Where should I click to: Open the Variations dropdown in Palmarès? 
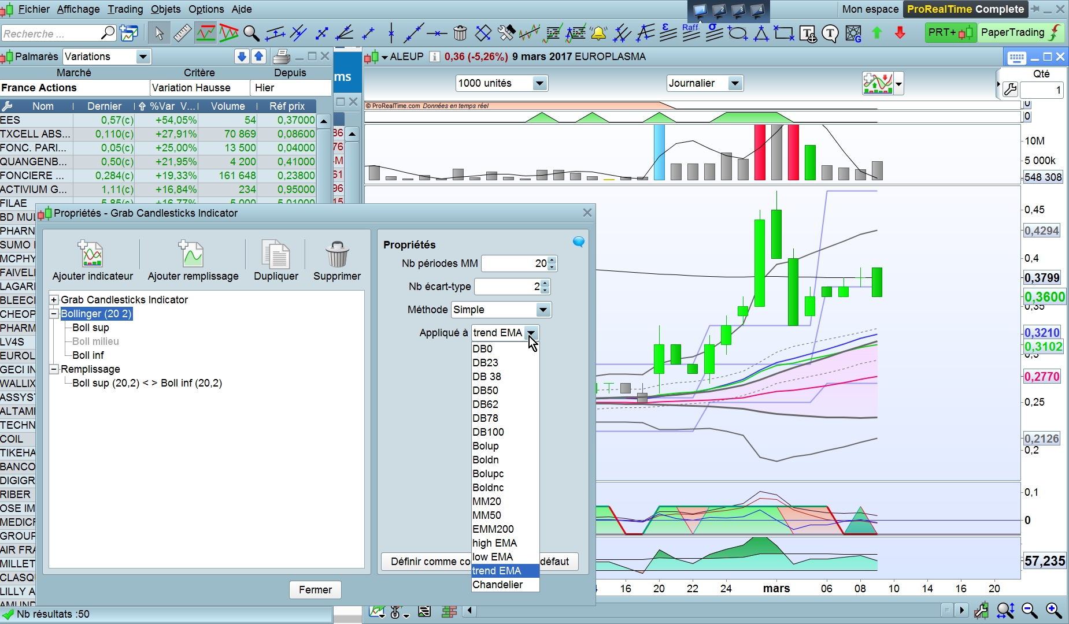[x=142, y=57]
